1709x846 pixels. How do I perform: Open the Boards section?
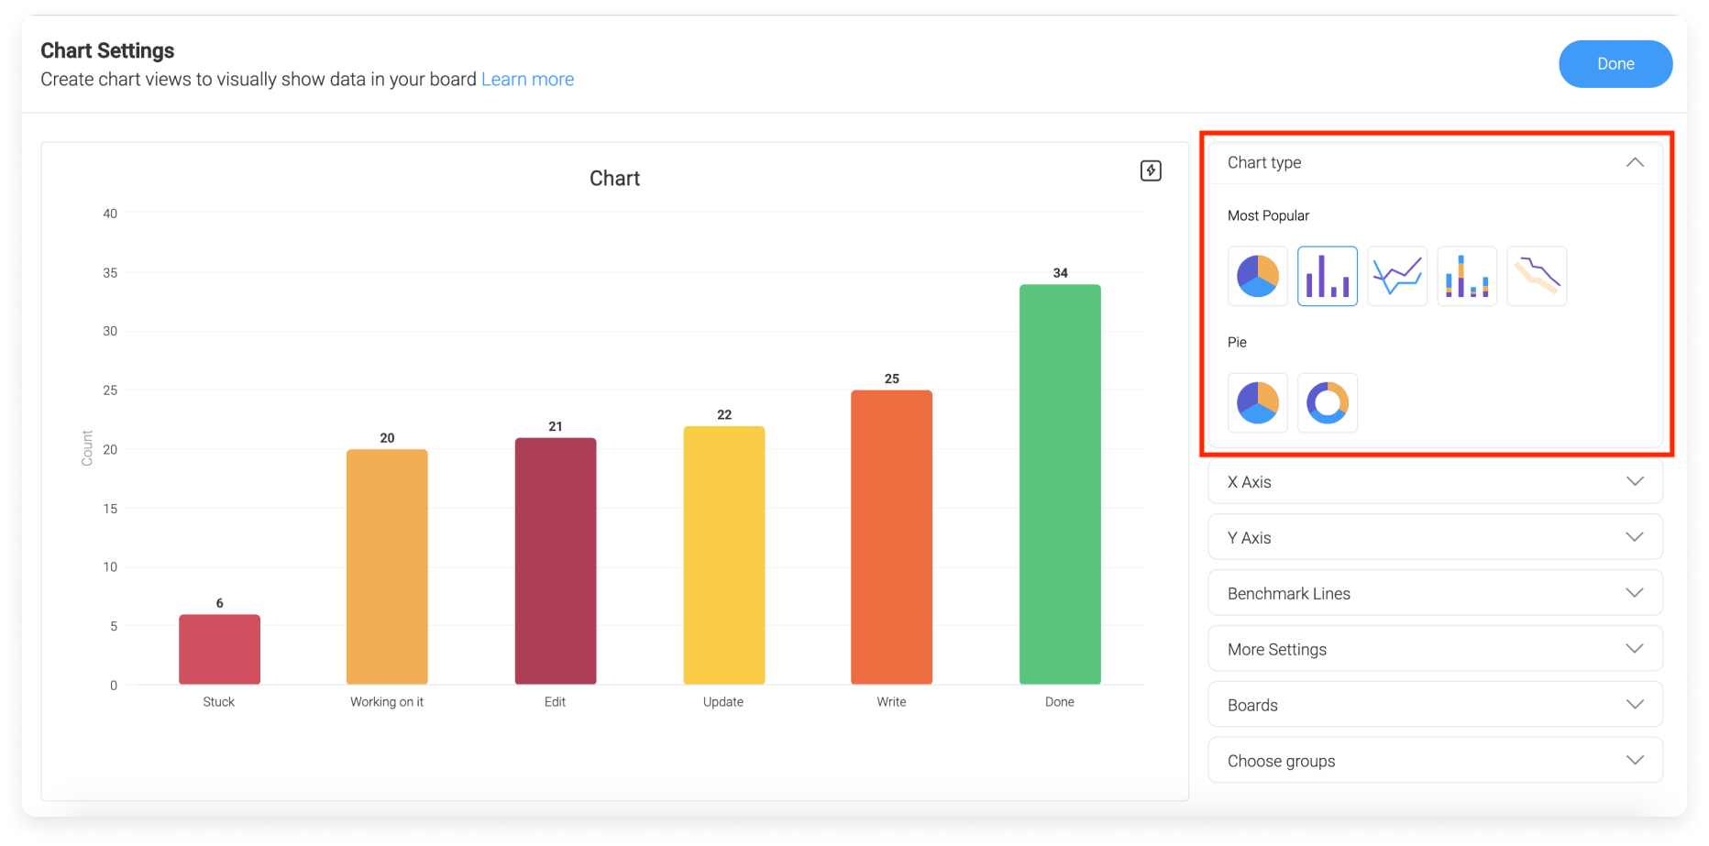click(x=1635, y=704)
